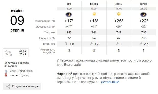The image size is (158, 94).
Task: Click the wind arrow next to 1.9
Action: (x=66, y=44)
